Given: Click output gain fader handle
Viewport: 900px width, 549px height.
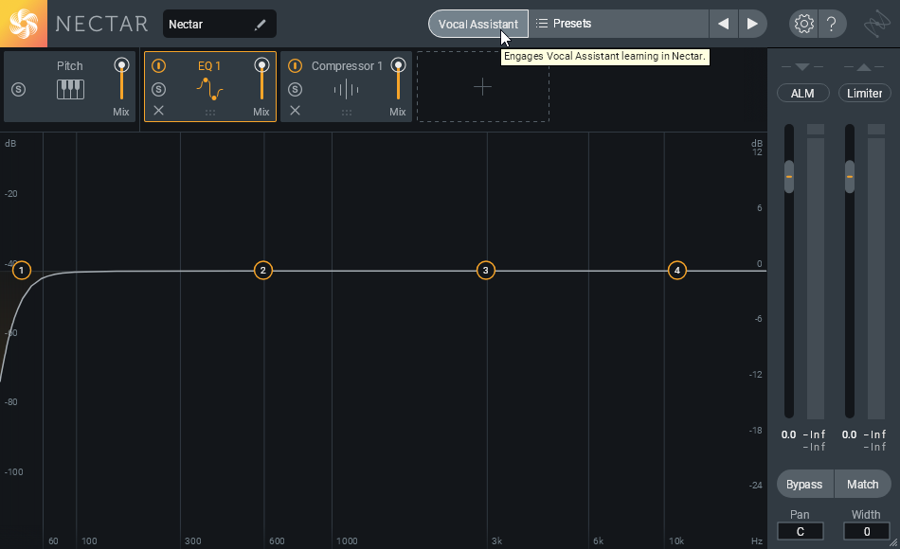Looking at the screenshot, I should [x=850, y=177].
